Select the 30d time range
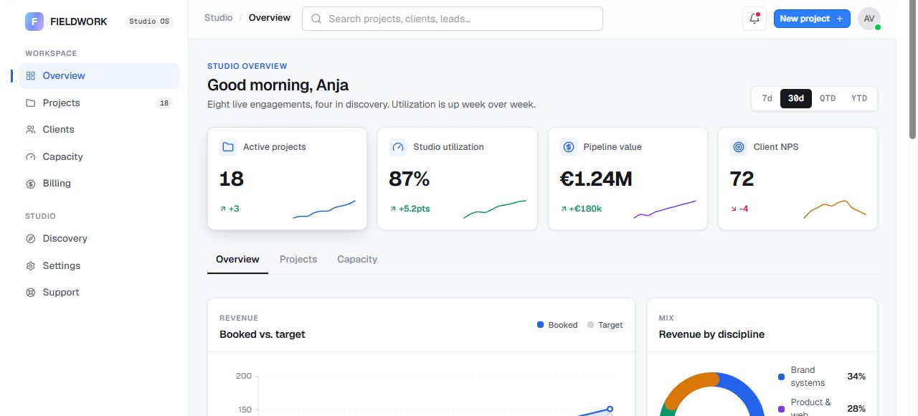Viewport: 918px width, 416px height. click(x=796, y=98)
